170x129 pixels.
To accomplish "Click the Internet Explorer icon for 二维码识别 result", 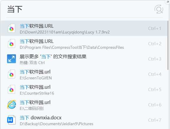I will click(x=12, y=105).
